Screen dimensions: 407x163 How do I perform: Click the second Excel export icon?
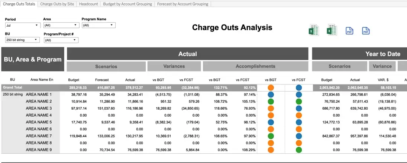click(332, 30)
